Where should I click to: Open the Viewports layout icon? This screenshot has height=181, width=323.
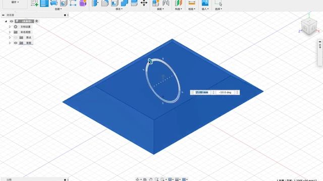(184, 179)
